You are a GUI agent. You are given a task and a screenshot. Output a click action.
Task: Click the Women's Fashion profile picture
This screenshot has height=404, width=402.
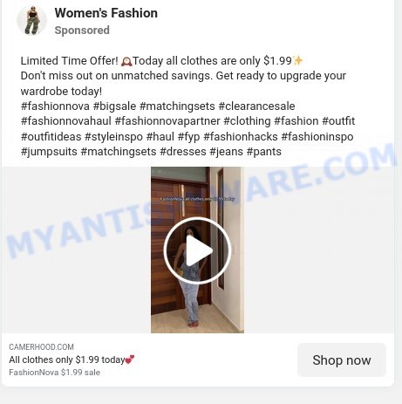[31, 20]
